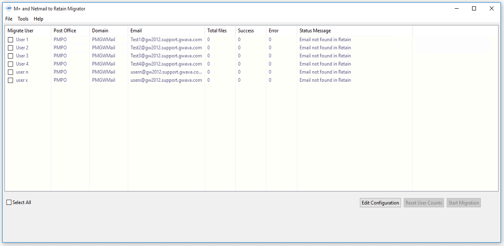Check the box for user n

(10, 72)
